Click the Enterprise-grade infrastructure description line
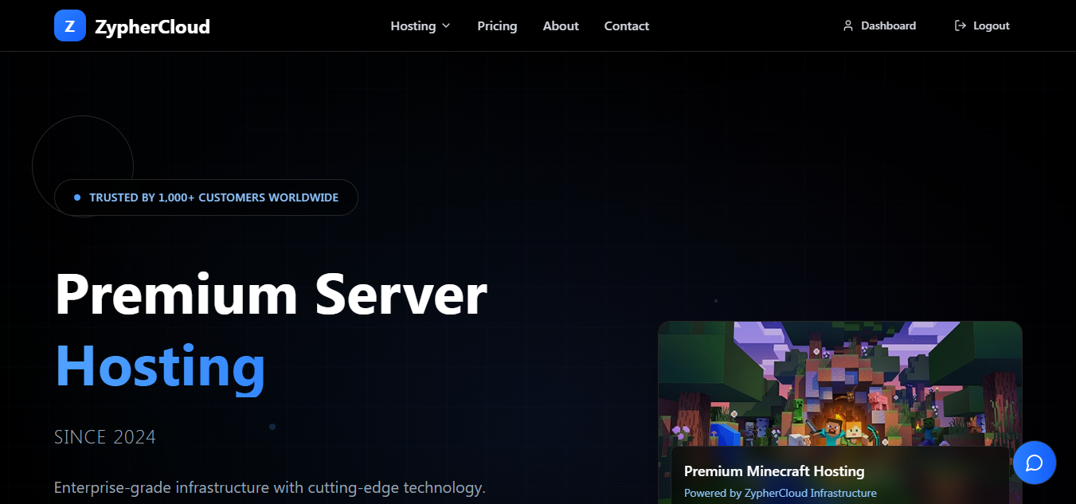 (270, 487)
